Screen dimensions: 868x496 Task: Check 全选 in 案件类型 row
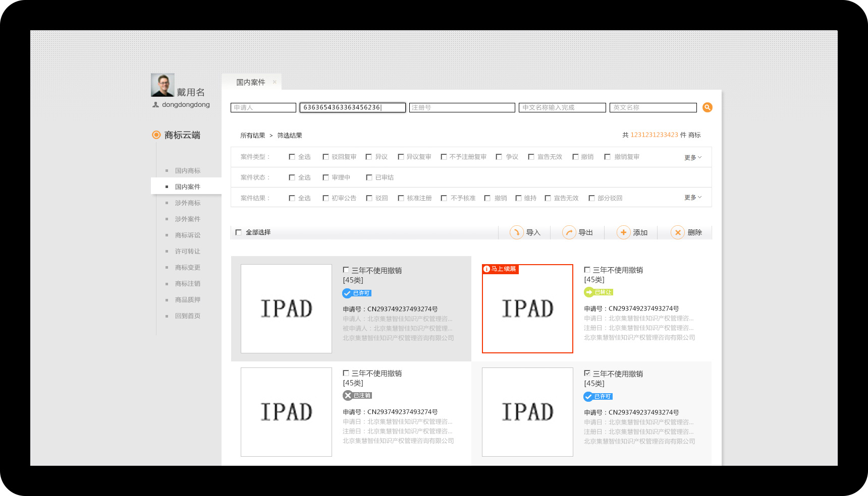292,157
